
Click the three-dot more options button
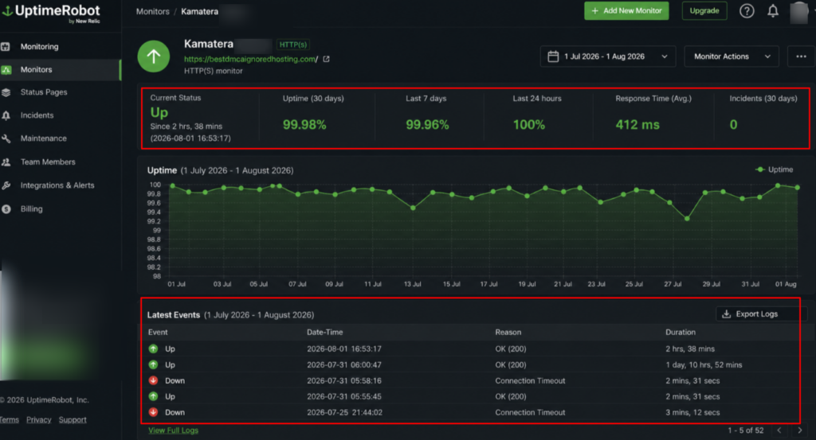(801, 56)
